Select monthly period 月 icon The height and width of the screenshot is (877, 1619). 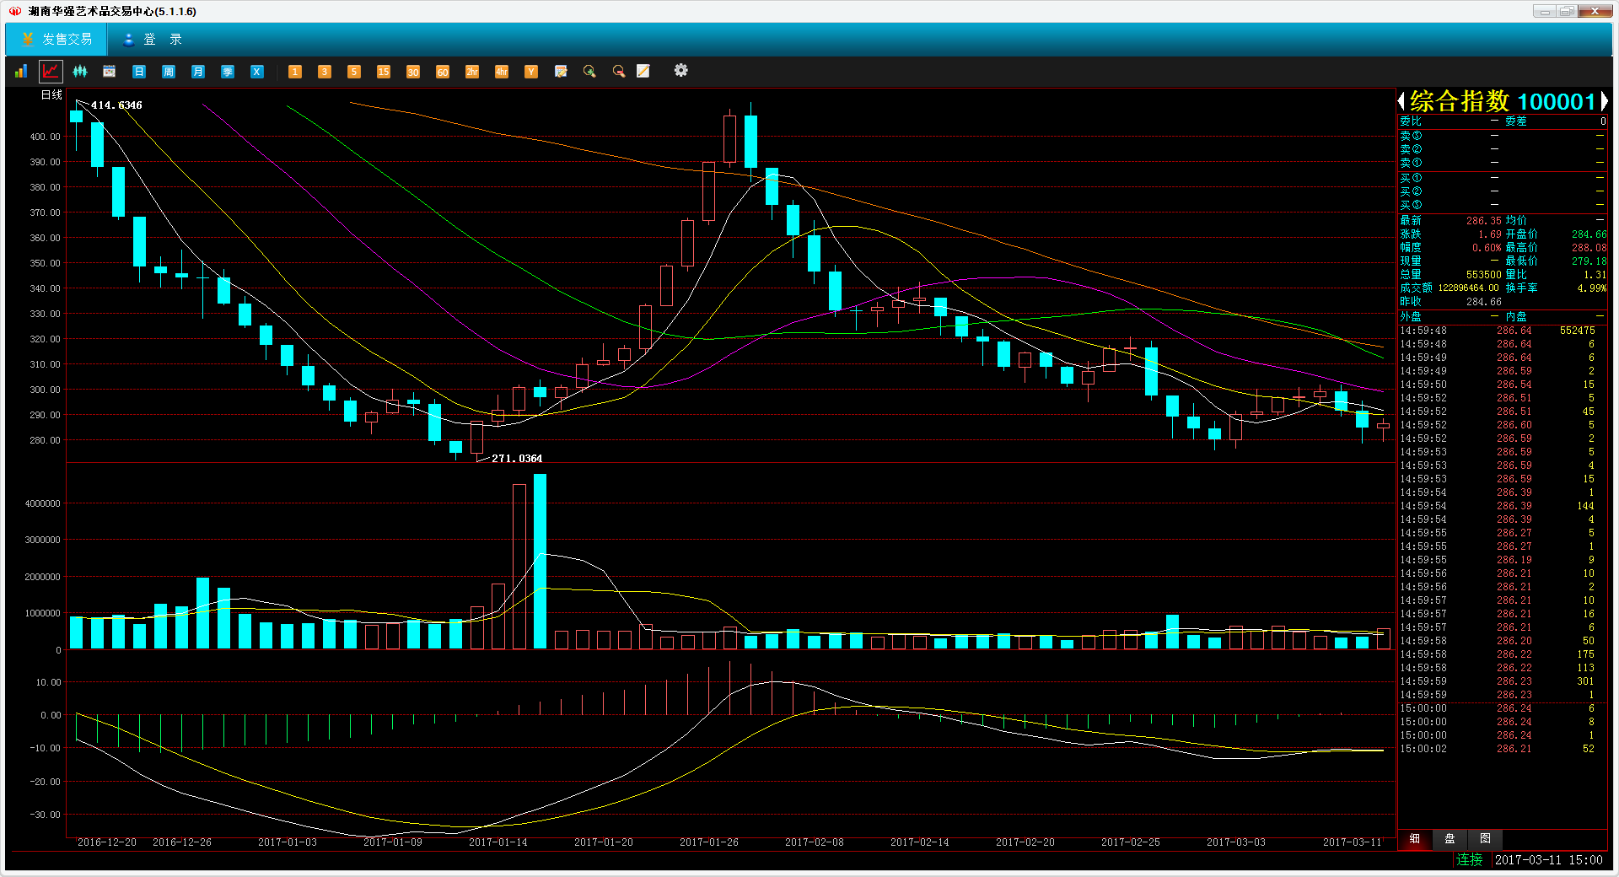[198, 72]
